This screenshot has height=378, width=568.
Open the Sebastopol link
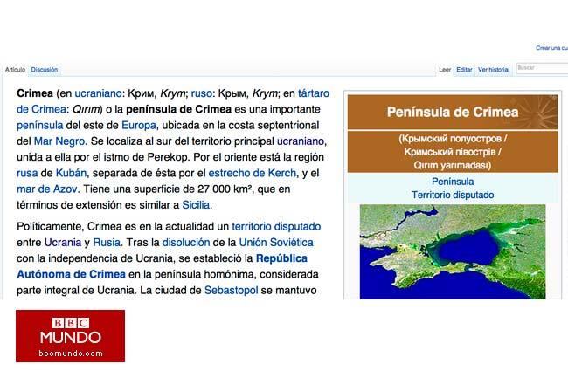pyautogui.click(x=231, y=290)
